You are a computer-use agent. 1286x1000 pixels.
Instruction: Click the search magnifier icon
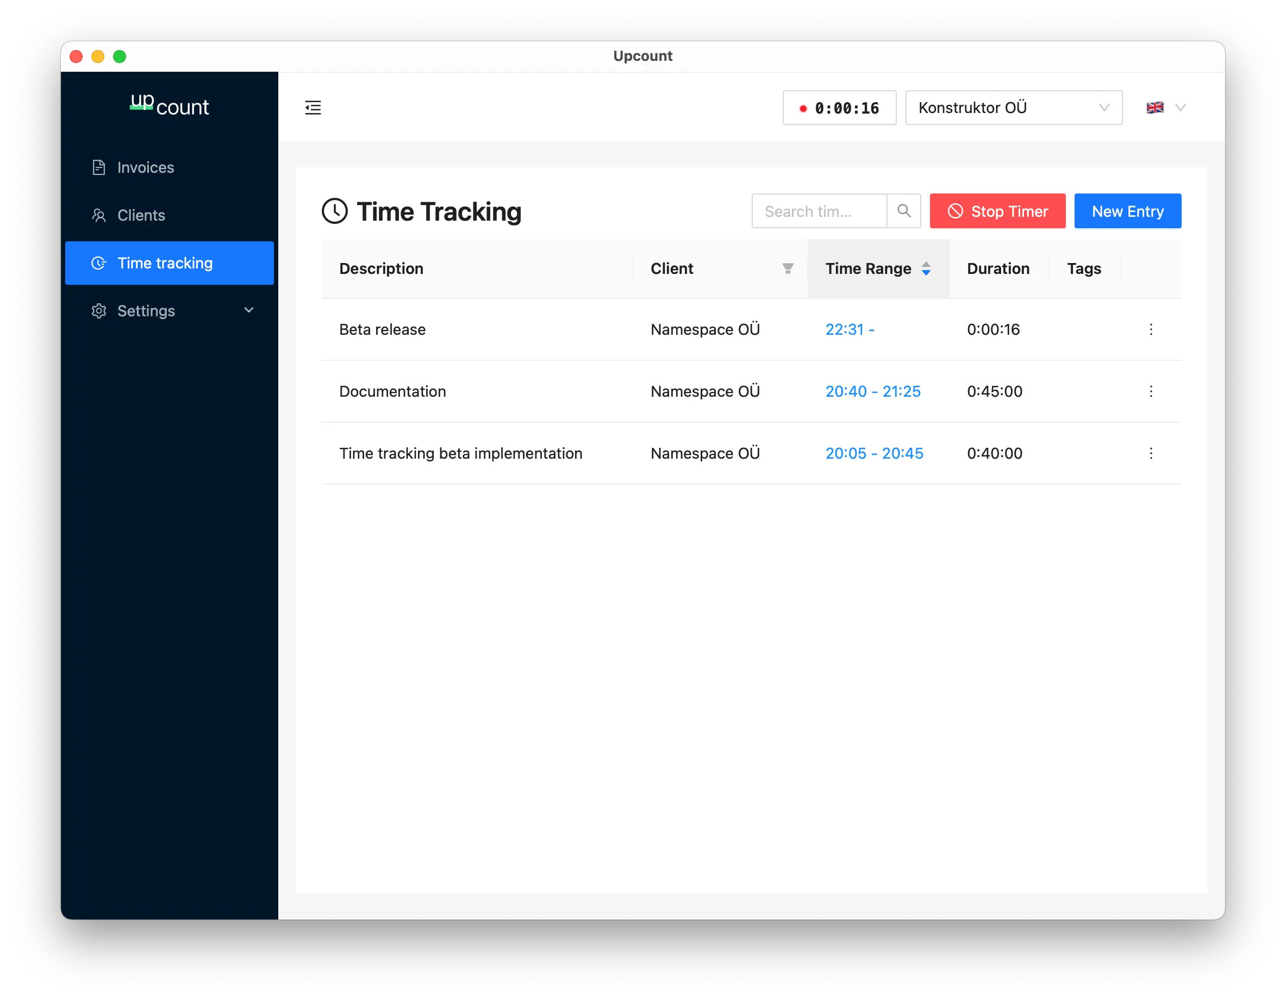[x=904, y=211]
